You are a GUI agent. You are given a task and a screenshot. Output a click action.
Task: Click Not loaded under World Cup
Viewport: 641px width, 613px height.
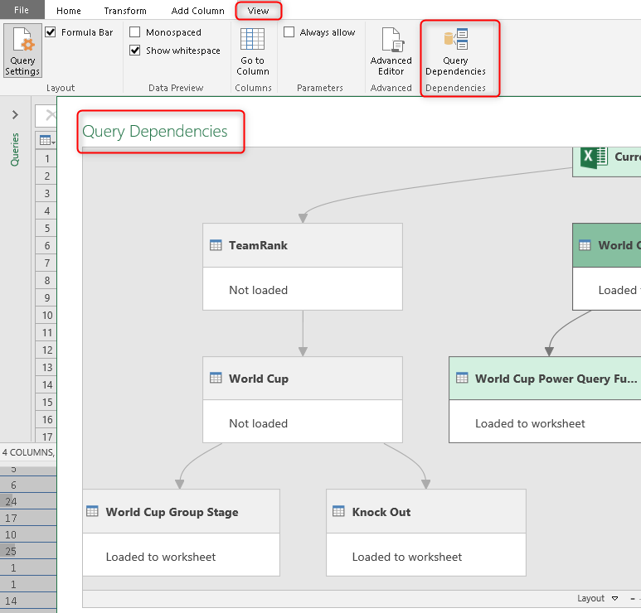tap(259, 423)
